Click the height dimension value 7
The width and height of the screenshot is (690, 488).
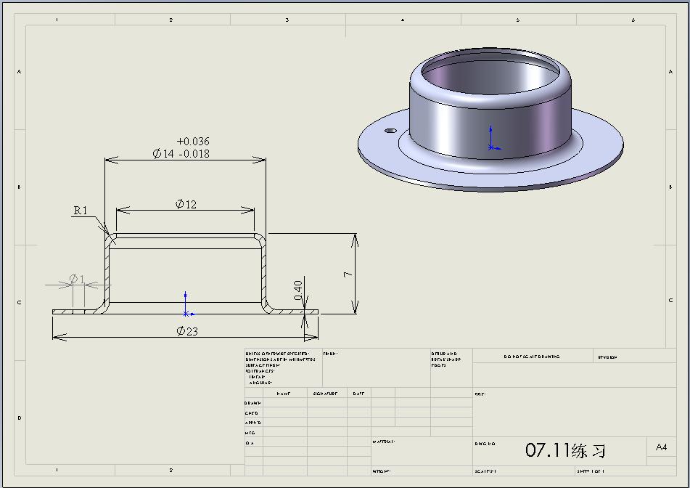click(x=348, y=274)
